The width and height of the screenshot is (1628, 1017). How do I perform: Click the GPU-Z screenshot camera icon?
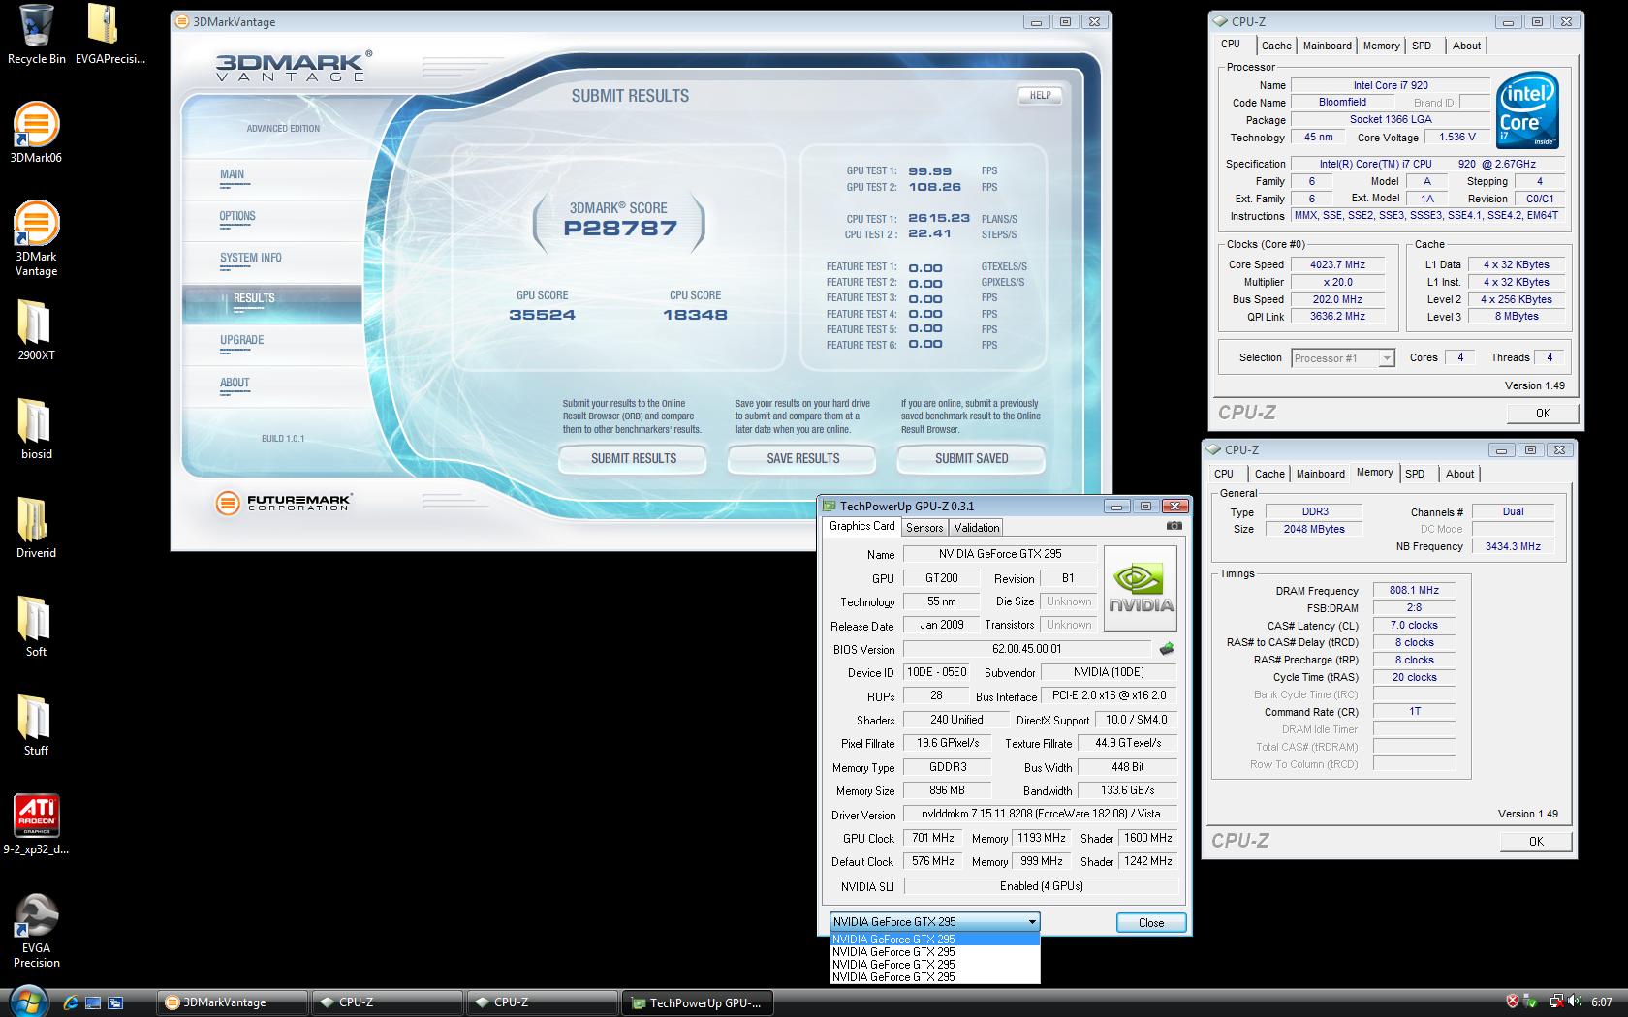(1174, 526)
